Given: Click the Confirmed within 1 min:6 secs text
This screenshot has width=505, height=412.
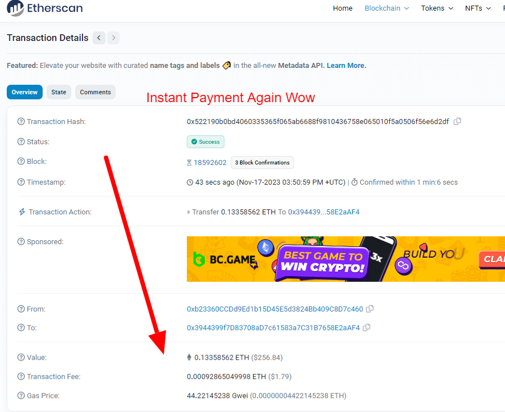Looking at the screenshot, I should coord(408,182).
